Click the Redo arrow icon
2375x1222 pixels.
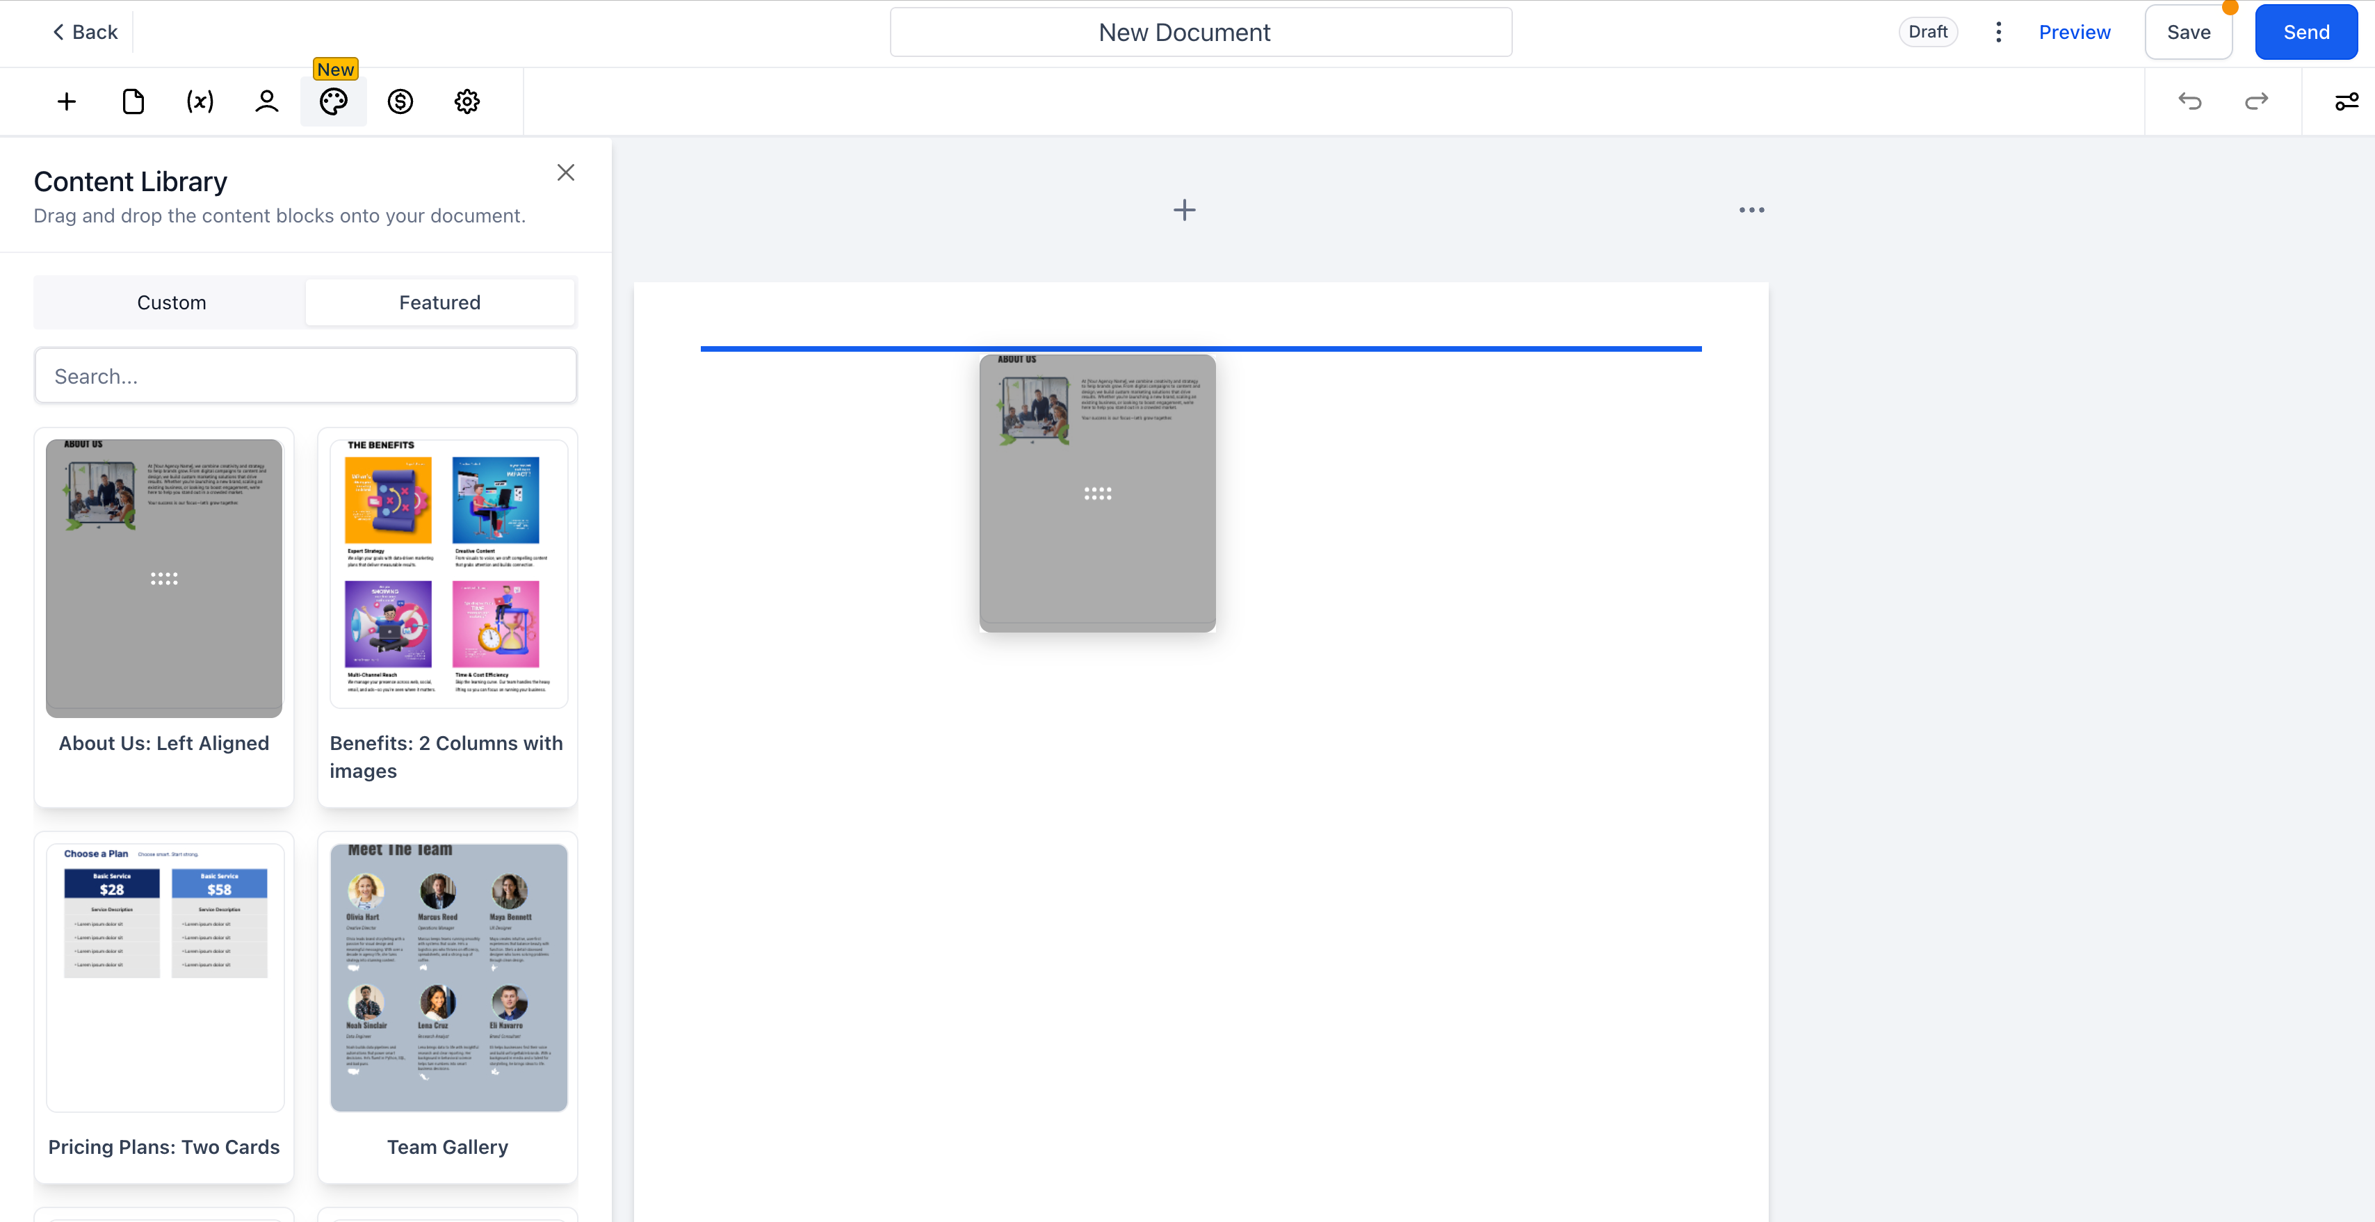(x=2255, y=101)
